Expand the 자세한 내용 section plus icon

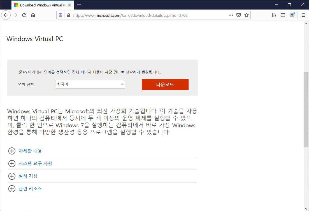click(x=12, y=151)
